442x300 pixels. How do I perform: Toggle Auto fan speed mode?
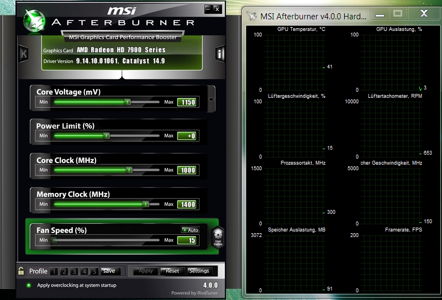tap(190, 230)
